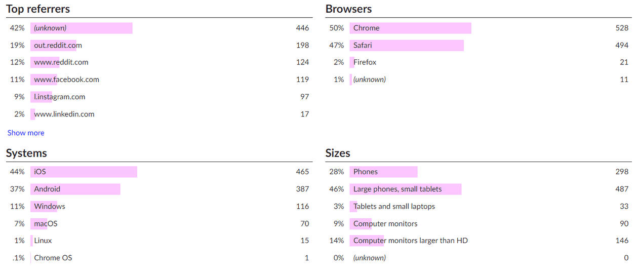Filter by the Phones size row
This screenshot has width=638, height=274.
(366, 172)
